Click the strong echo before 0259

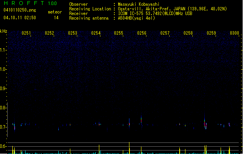coord(205,124)
